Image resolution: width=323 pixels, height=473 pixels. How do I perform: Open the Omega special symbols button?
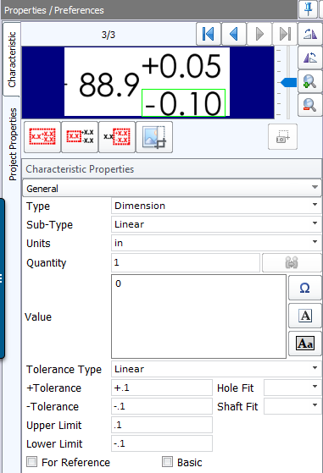(x=305, y=288)
